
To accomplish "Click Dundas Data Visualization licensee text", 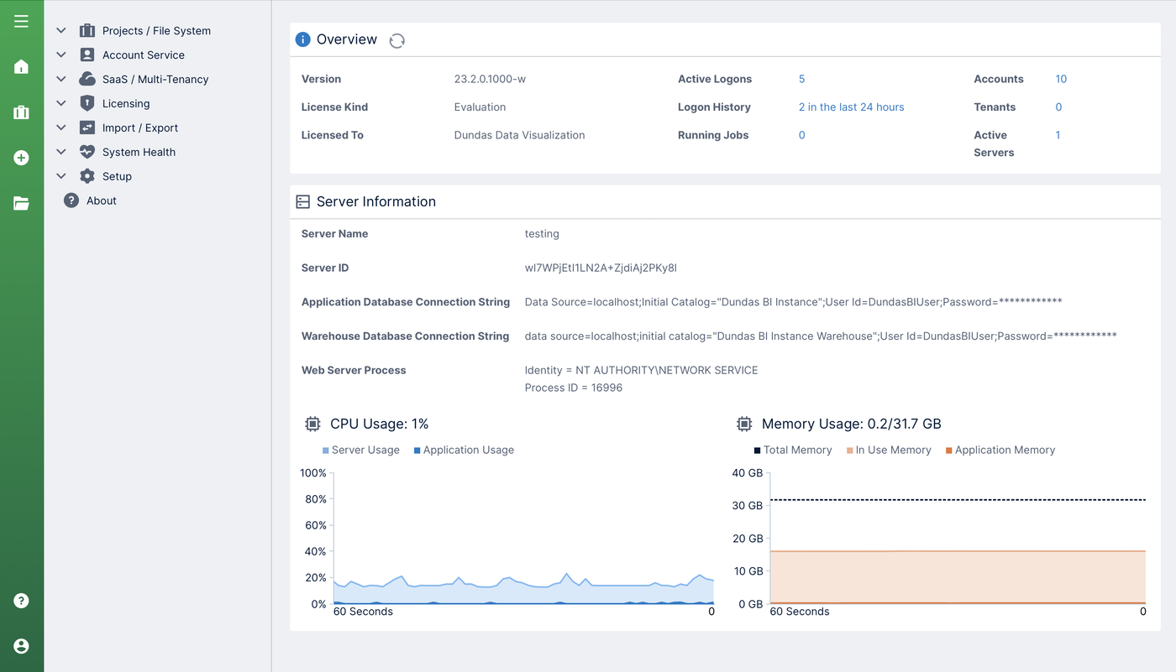I will [x=519, y=135].
